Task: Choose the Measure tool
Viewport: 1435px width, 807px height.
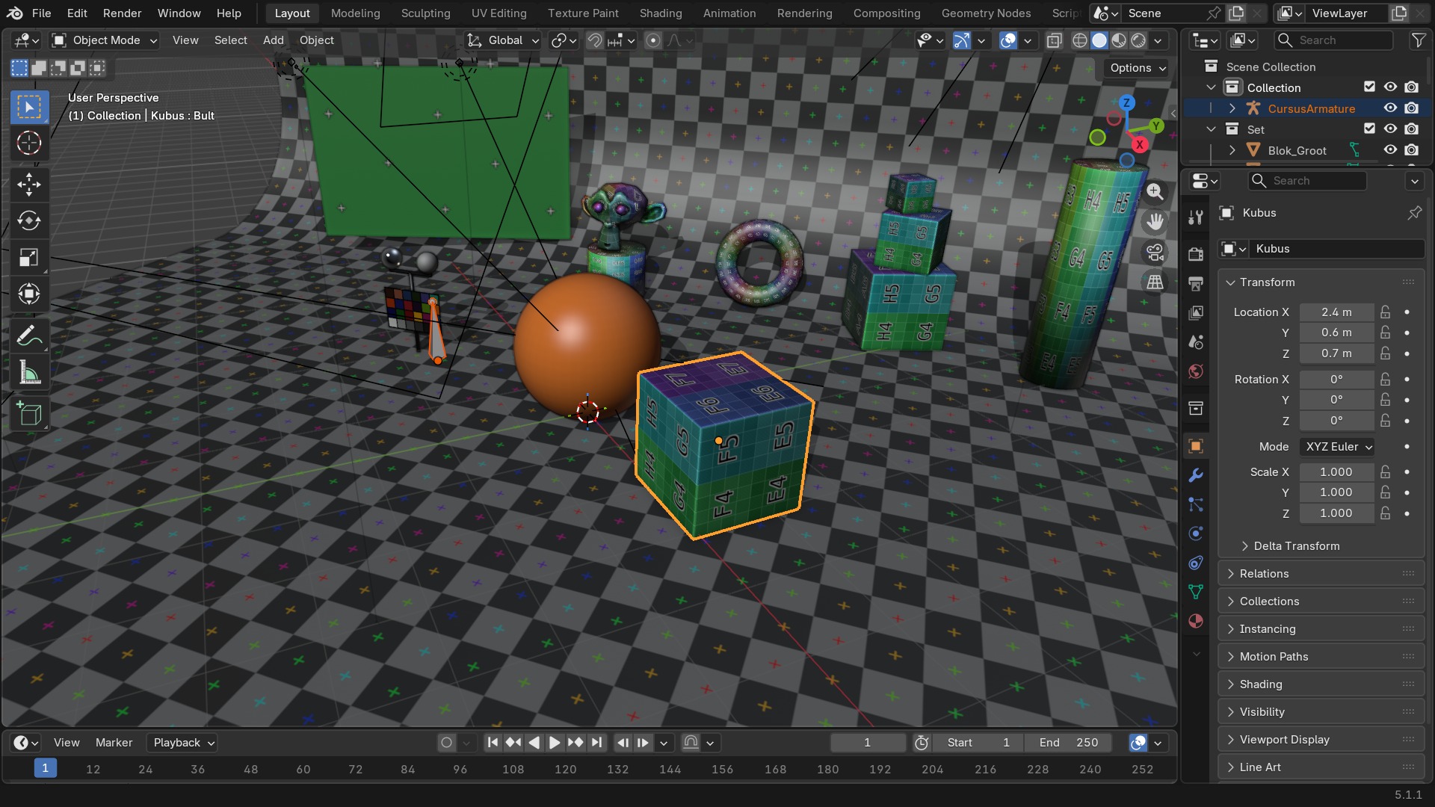Action: coord(29,373)
